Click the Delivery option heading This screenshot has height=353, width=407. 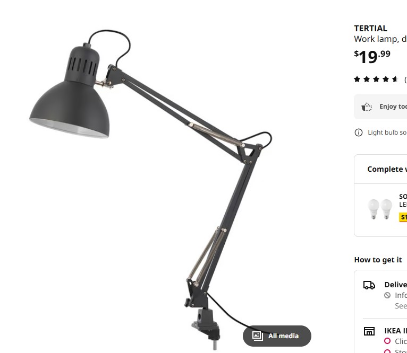click(x=396, y=285)
